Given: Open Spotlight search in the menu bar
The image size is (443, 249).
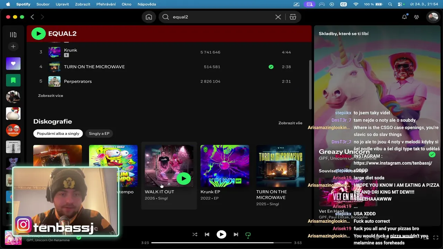Looking at the screenshot, I should pyautogui.click(x=390, y=4).
